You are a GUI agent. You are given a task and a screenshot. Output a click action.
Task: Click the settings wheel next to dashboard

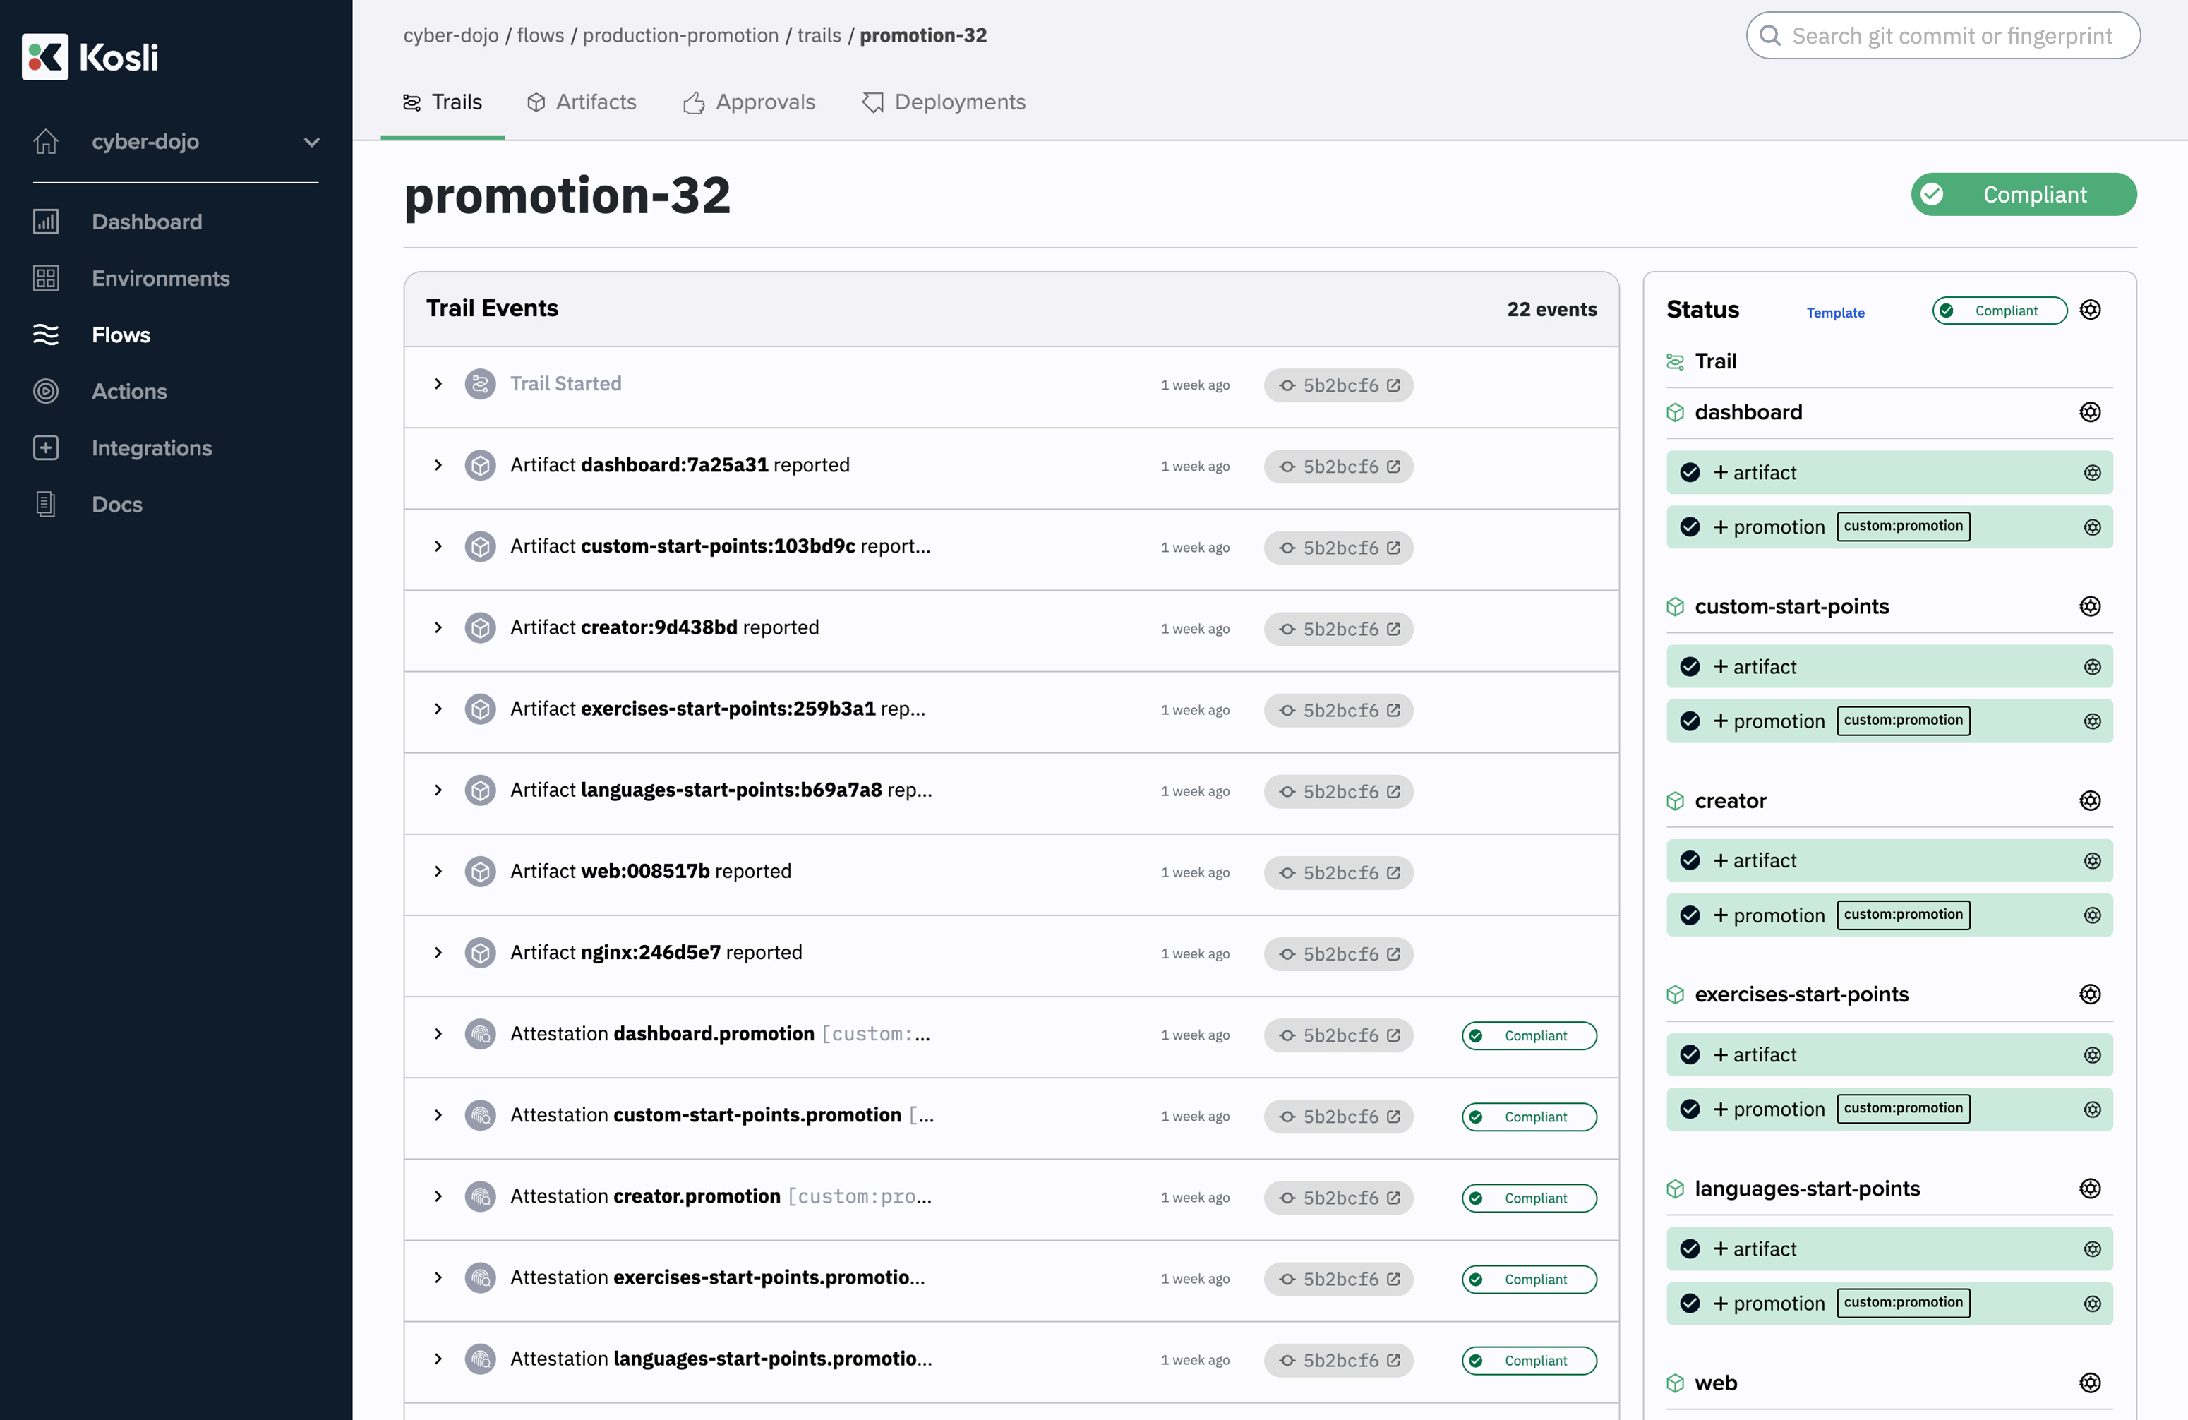click(2090, 411)
